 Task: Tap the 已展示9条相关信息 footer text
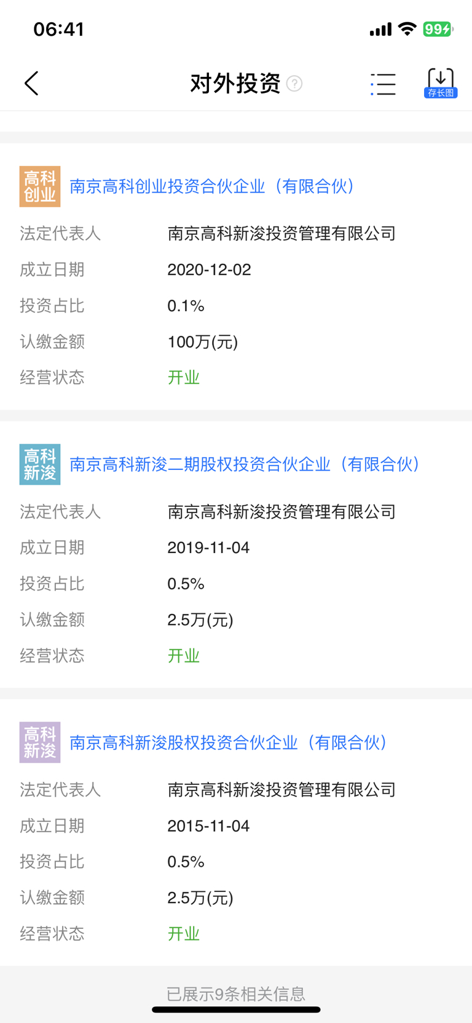[236, 993]
